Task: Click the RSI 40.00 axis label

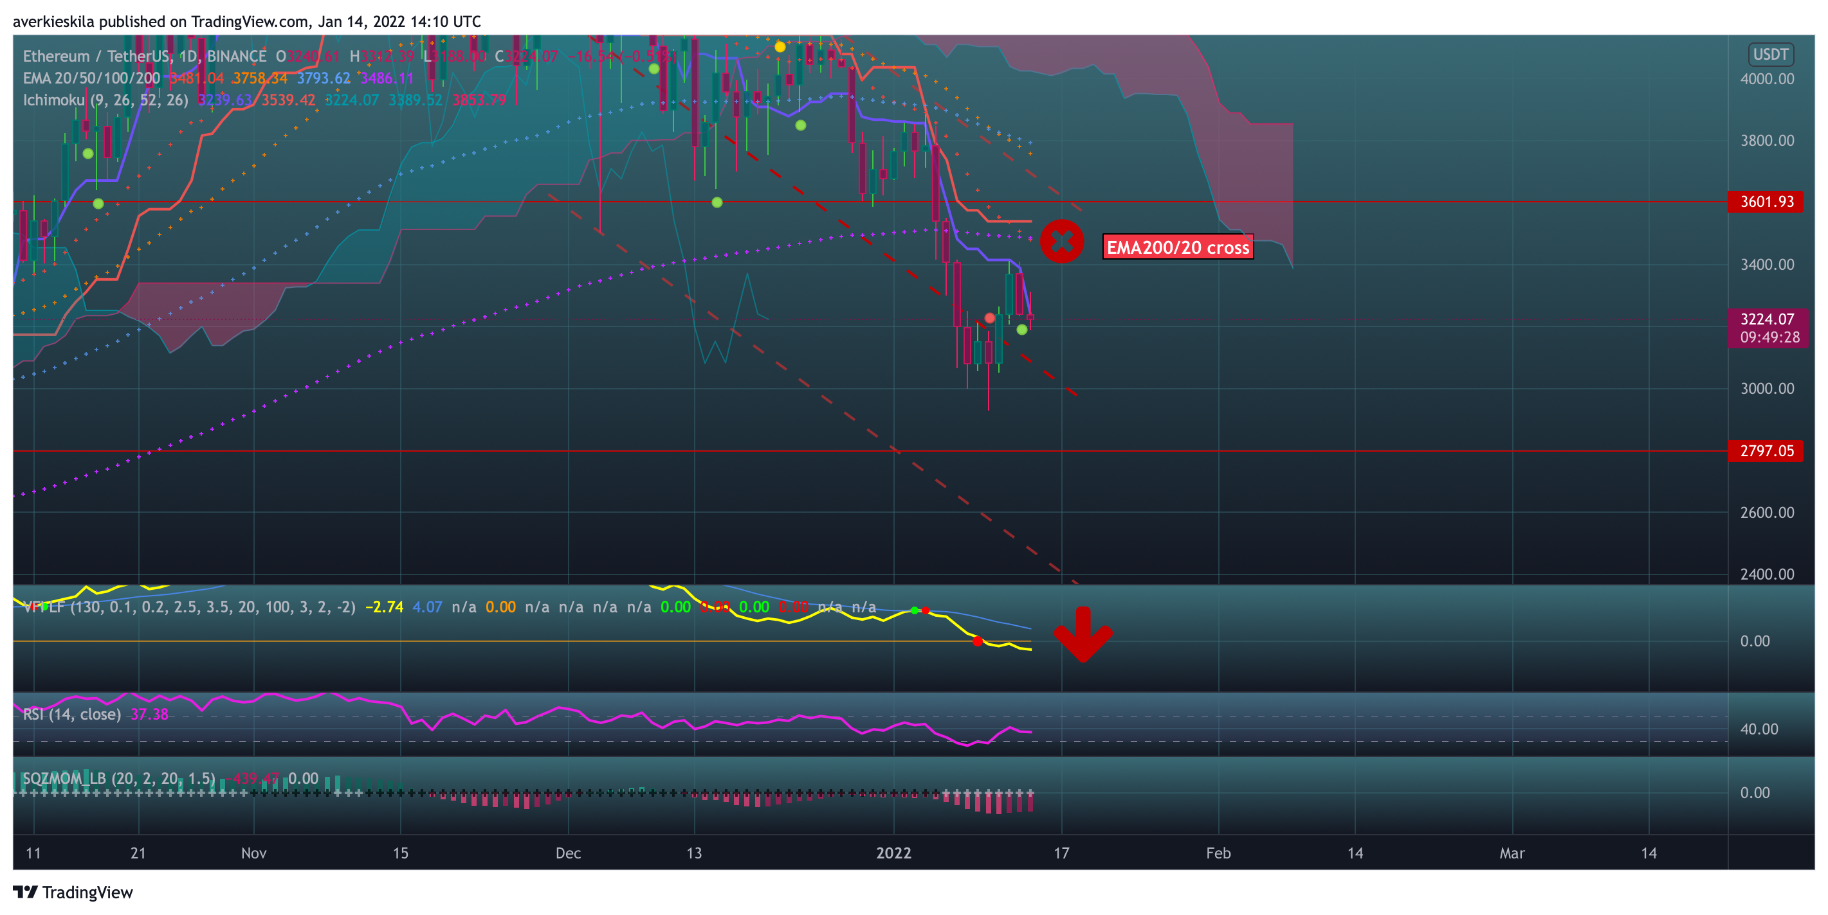Action: tap(1759, 729)
